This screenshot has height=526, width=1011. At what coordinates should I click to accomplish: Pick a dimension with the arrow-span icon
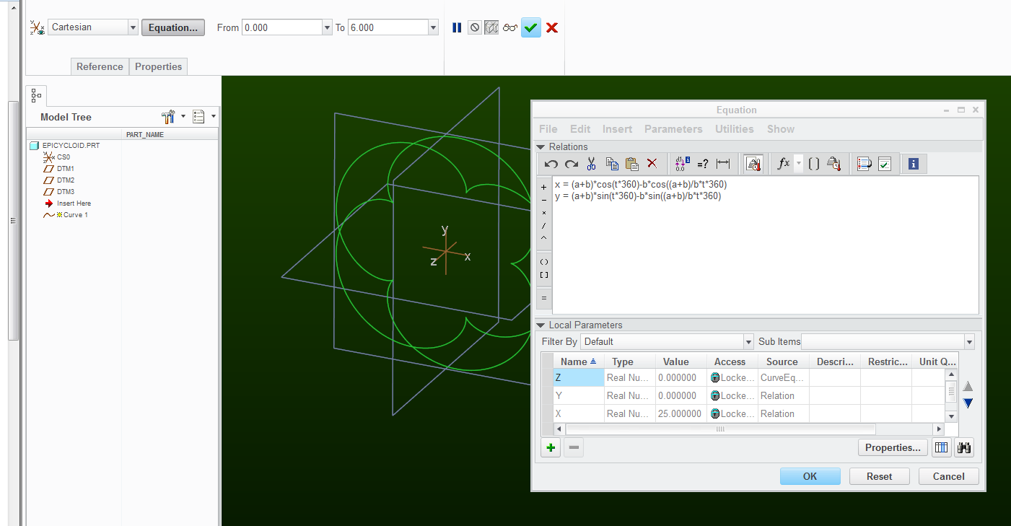tap(722, 164)
